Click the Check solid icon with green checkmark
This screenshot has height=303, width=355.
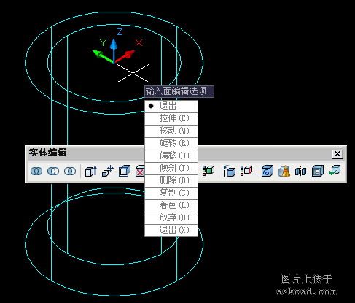point(335,171)
